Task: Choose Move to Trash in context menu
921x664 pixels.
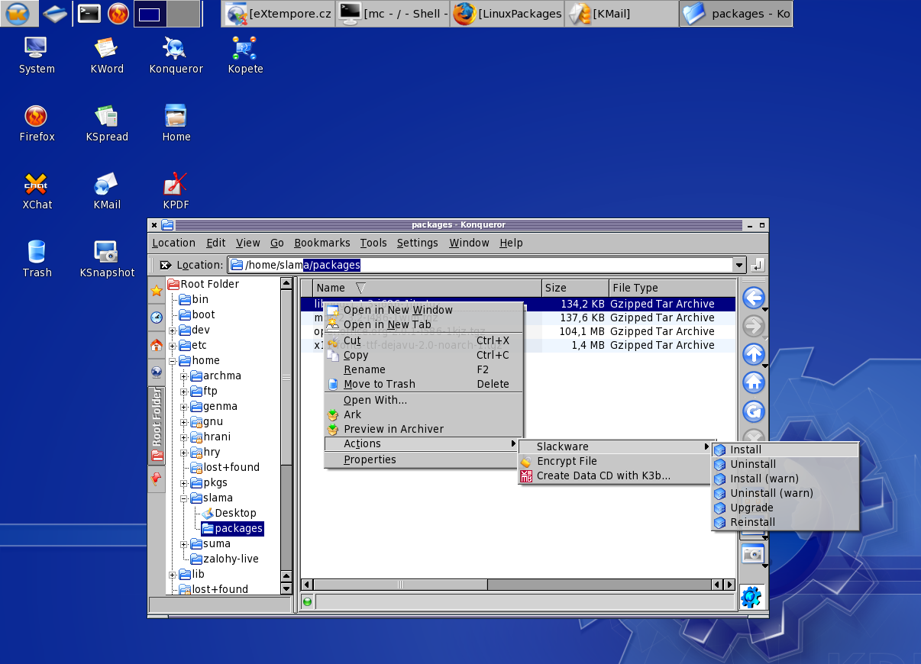Action: (x=424, y=384)
